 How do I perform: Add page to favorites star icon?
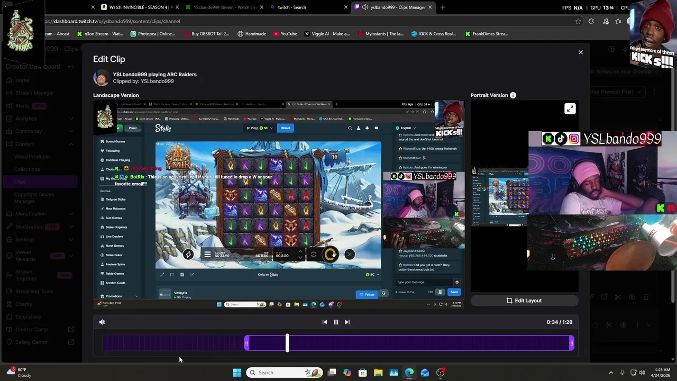coord(578,21)
